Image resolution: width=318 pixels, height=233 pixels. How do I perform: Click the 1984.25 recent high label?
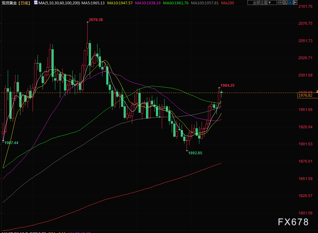point(227,85)
